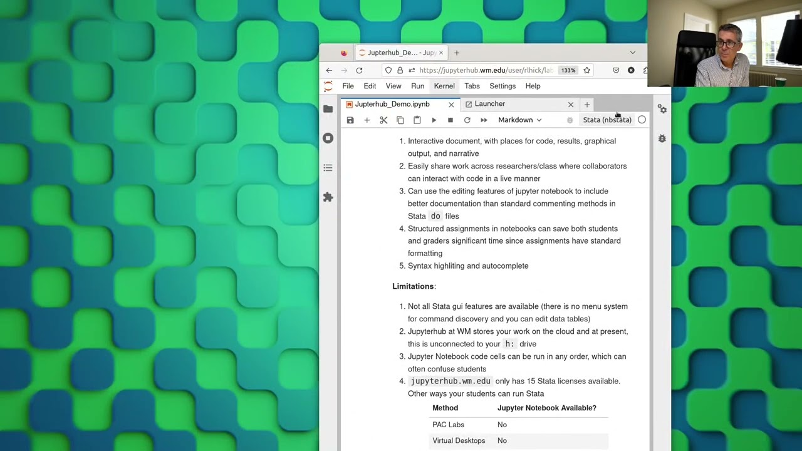Open the JupyterLab file browser sidebar
This screenshot has height=451, width=802.
[x=328, y=109]
